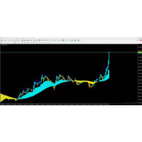
Task: Select the crosshair cursor tool
Action: [x=4, y=43]
